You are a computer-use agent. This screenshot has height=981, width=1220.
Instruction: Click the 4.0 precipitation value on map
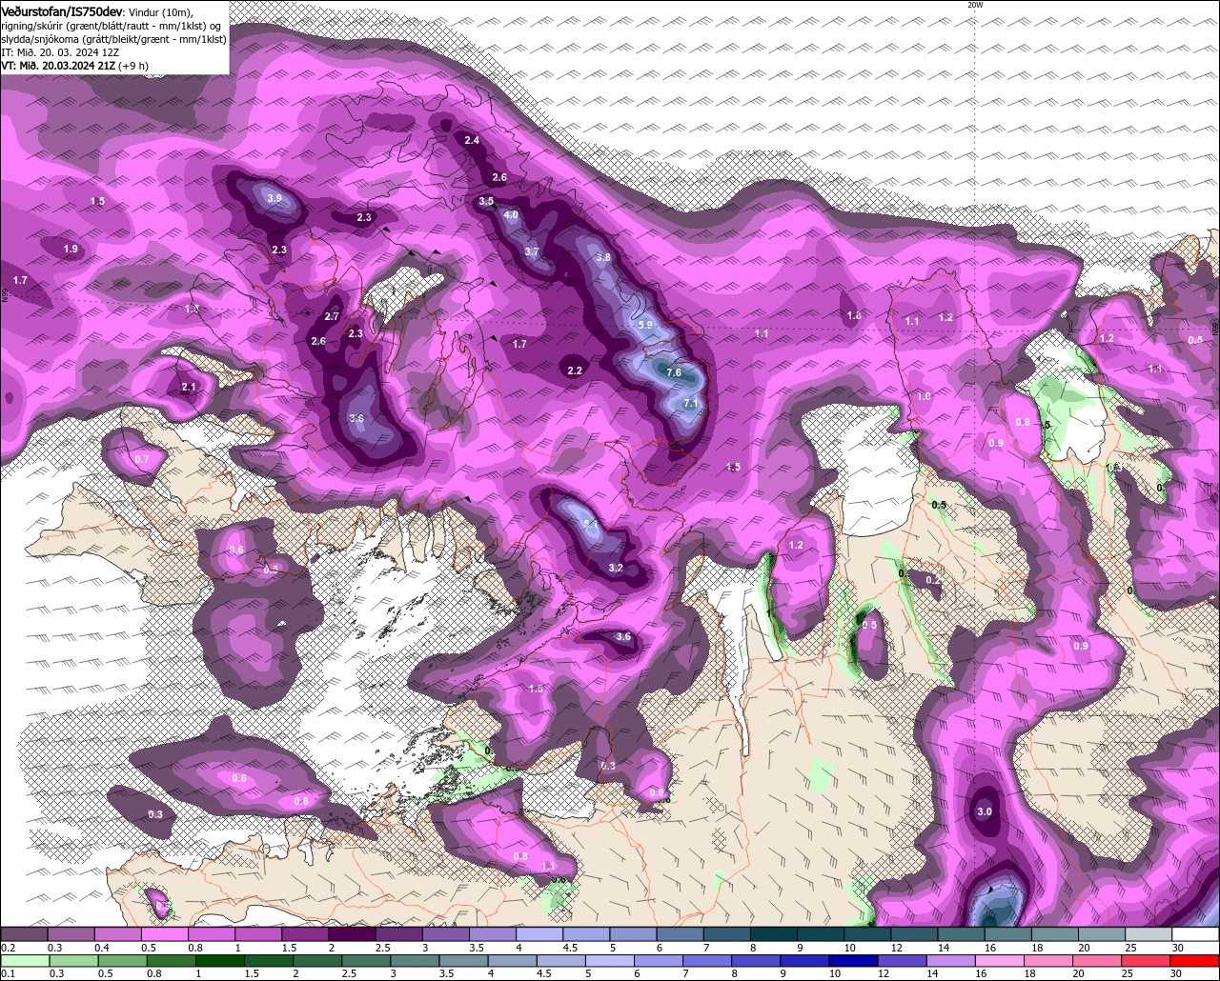click(511, 214)
